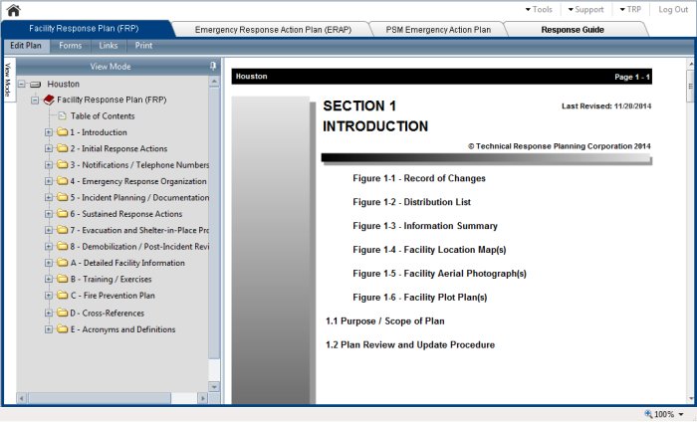Screen dimensions: 697x422
Task: Click the zoom magnifier icon at 100%
Action: click(649, 414)
